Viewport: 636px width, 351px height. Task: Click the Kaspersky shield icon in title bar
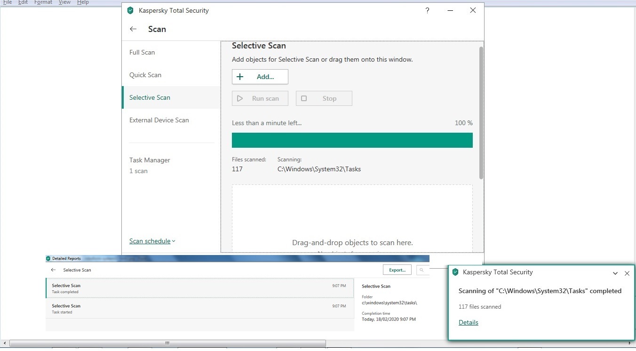tap(130, 10)
